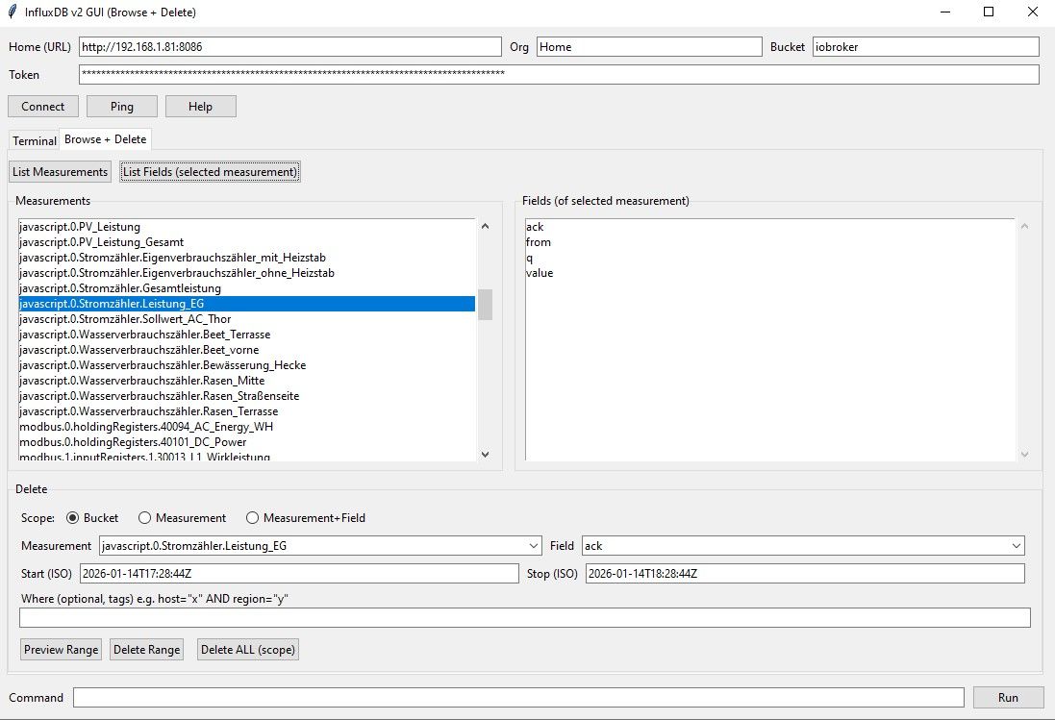
Task: Preview the selected time range
Action: point(60,649)
